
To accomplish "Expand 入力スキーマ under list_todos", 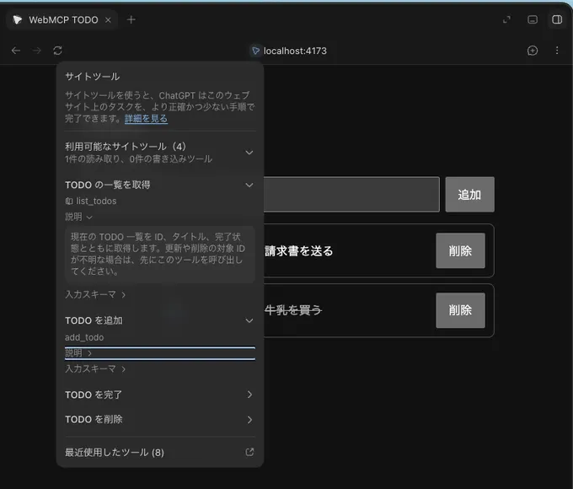I will (x=95, y=294).
